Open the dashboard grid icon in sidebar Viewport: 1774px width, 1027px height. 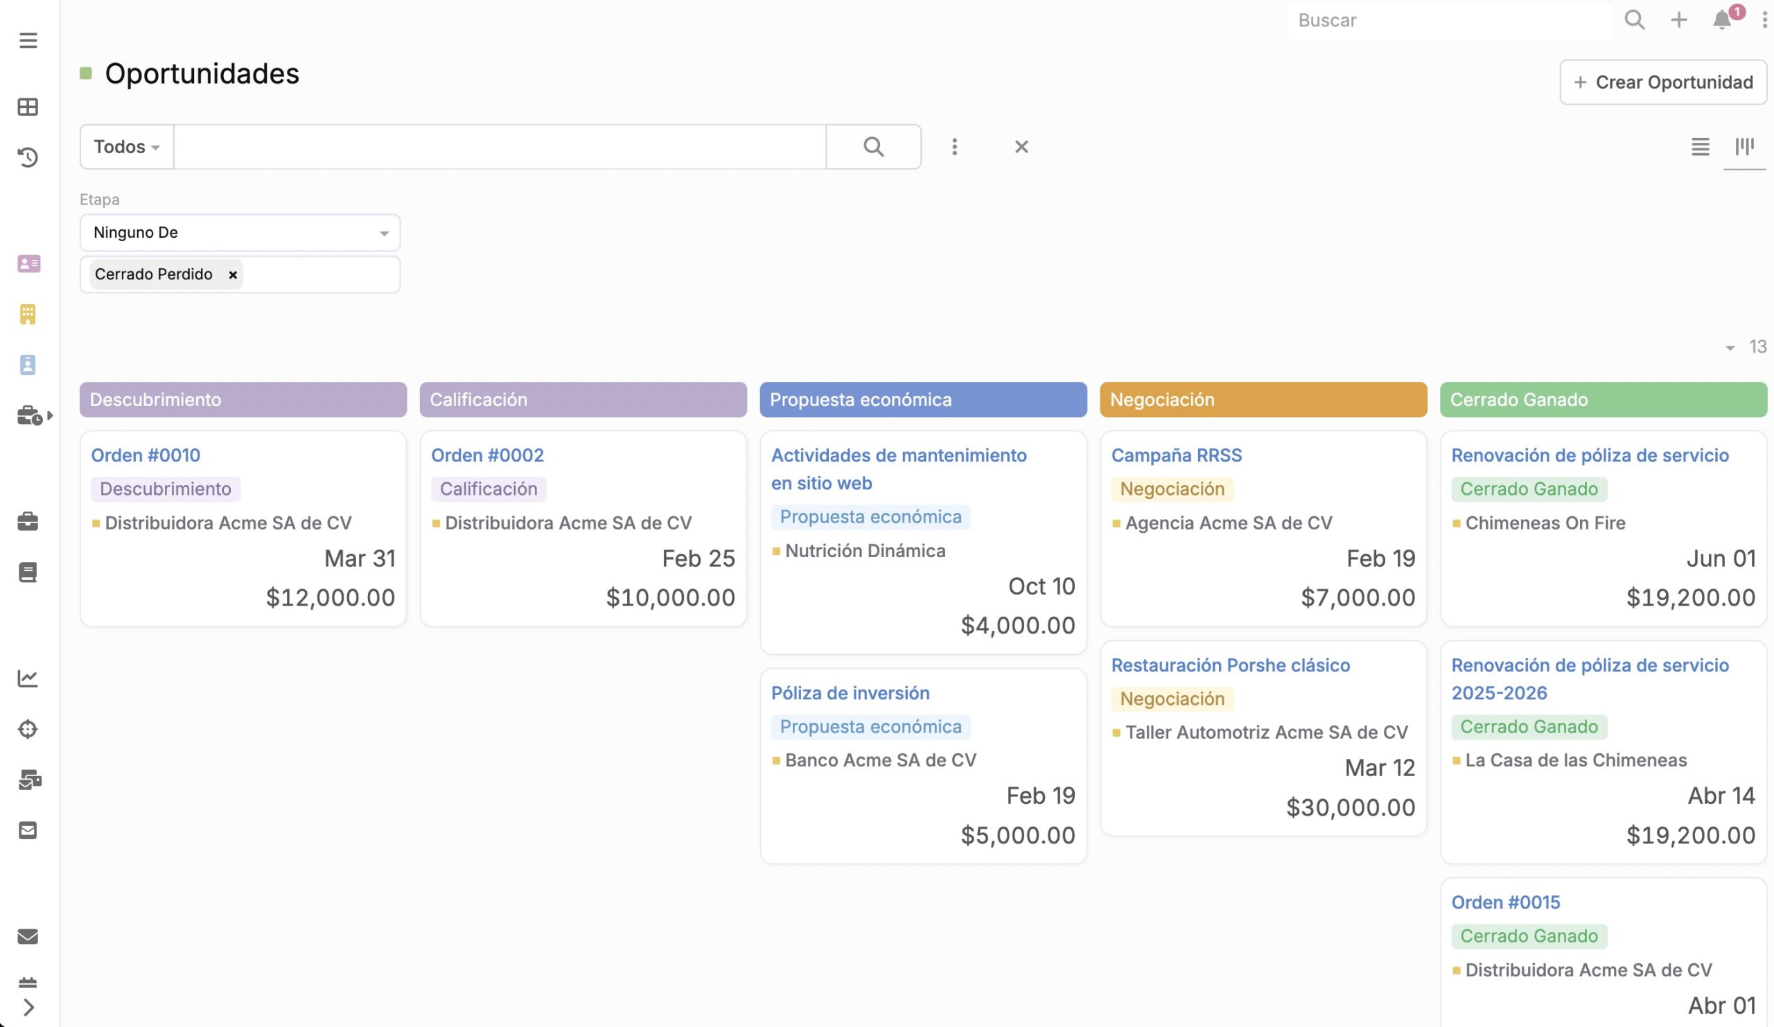tap(28, 107)
